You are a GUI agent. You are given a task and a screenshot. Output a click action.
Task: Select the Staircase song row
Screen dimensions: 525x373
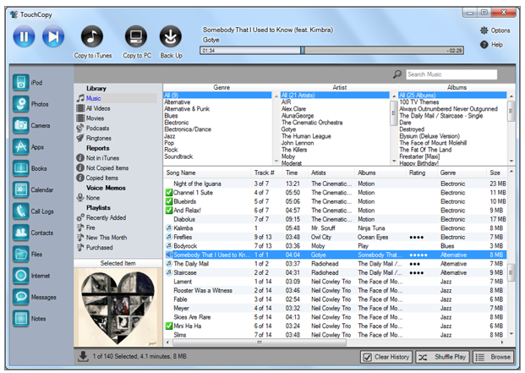[336, 272]
